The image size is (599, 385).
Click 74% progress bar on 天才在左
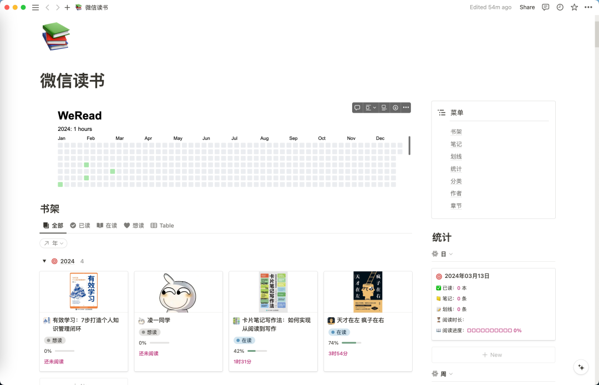point(352,343)
